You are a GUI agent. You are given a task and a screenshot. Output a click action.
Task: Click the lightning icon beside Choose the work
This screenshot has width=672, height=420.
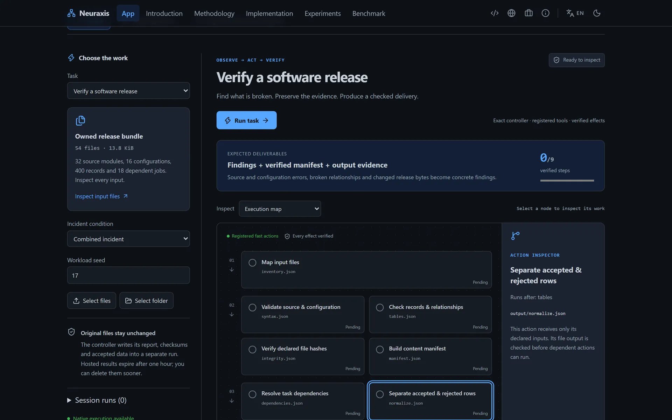point(71,58)
